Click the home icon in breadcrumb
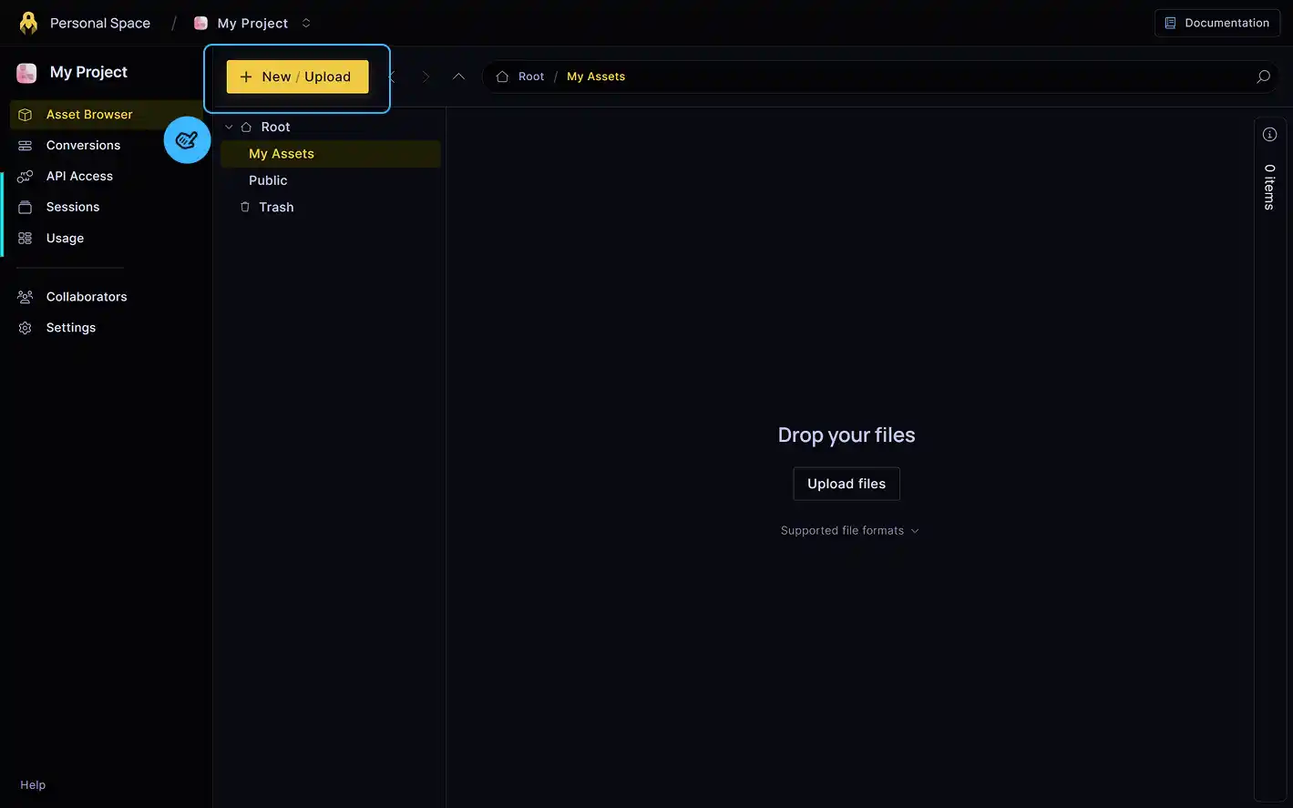The height and width of the screenshot is (808, 1293). tap(502, 77)
